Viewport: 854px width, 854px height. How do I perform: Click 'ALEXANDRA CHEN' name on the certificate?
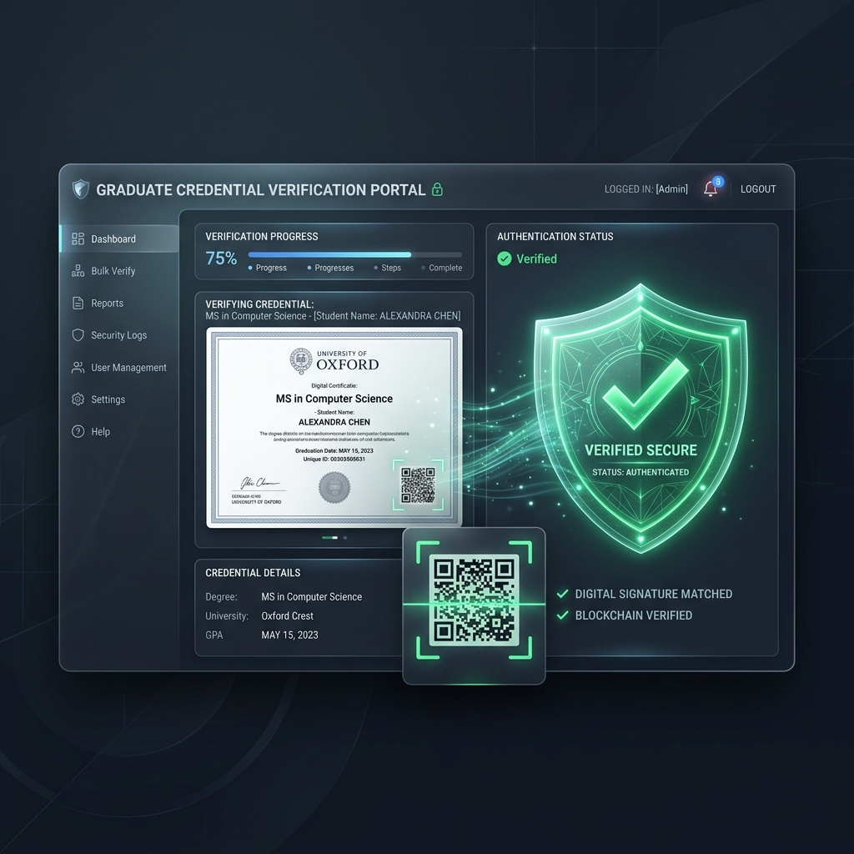(x=334, y=422)
